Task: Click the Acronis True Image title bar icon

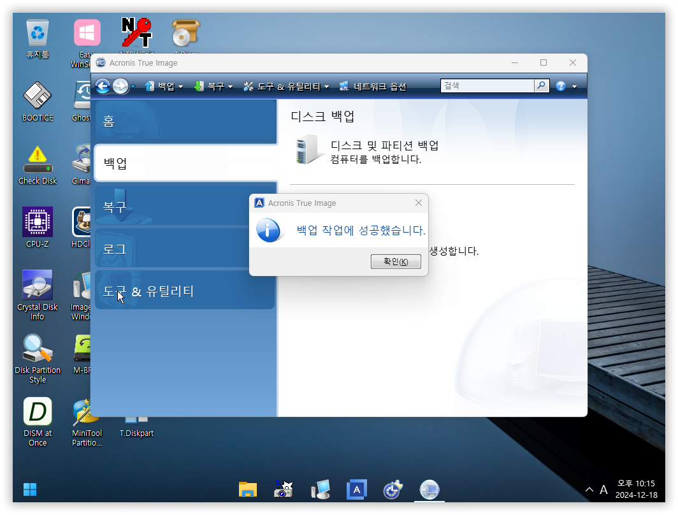Action: coord(101,62)
